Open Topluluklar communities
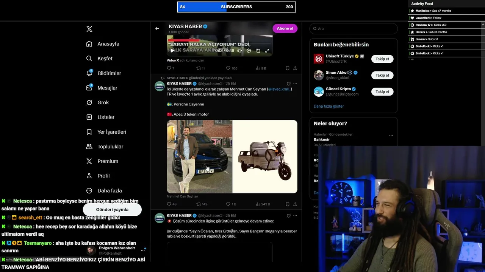Screen dimensions: 485x272 point(105,147)
